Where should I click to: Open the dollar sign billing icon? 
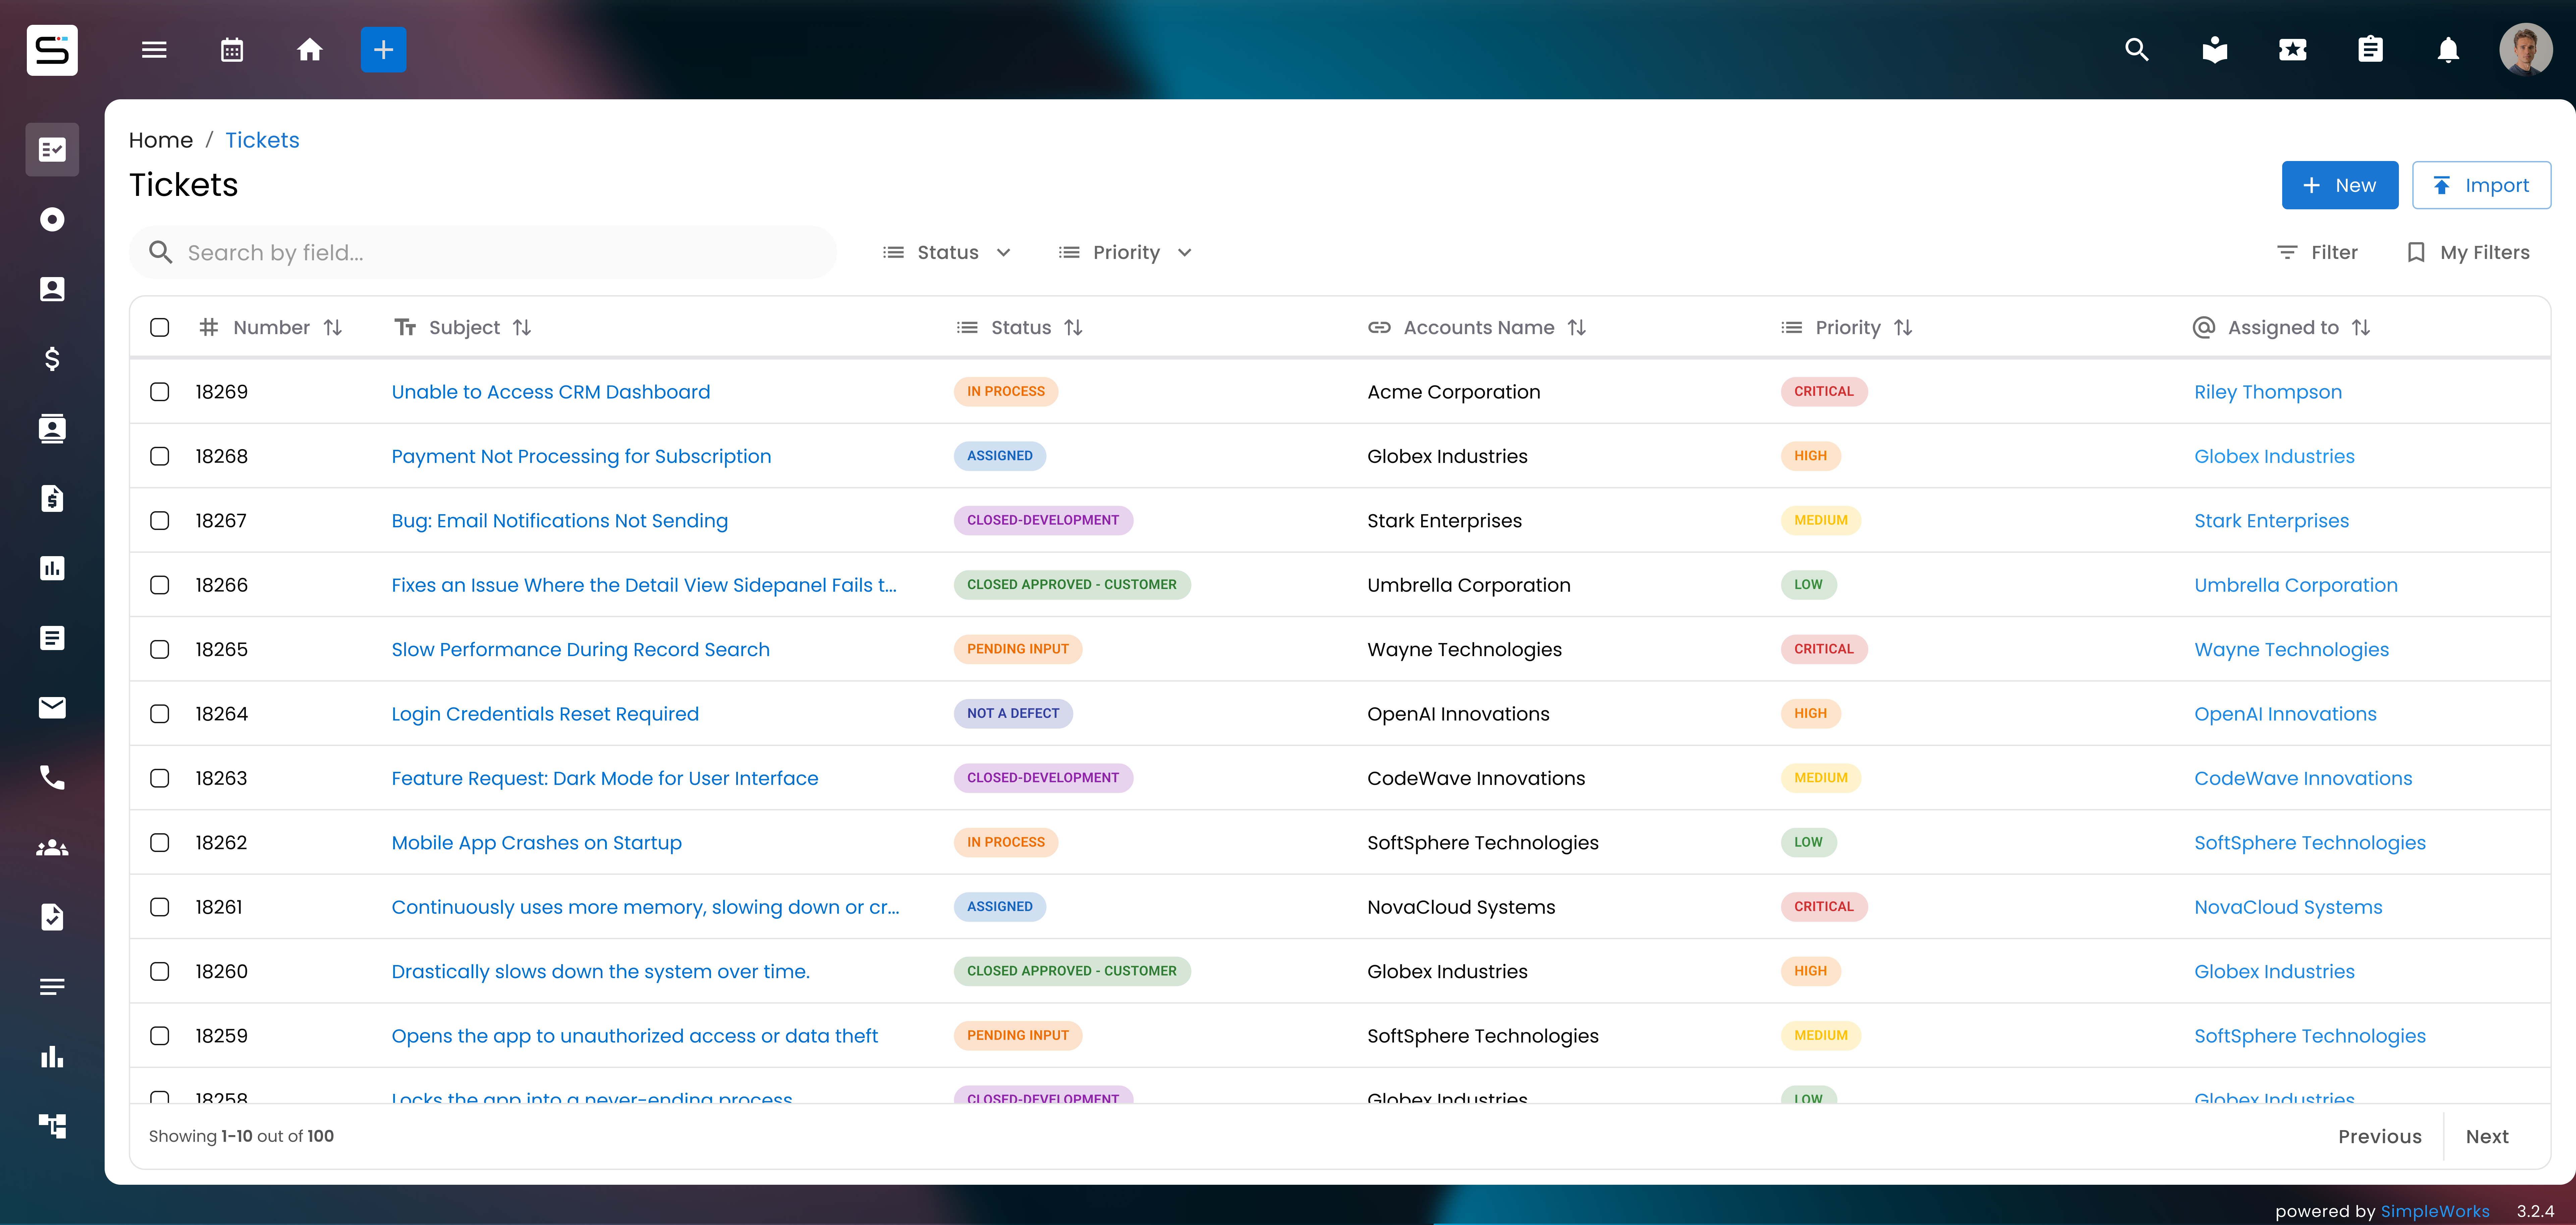pyautogui.click(x=52, y=359)
